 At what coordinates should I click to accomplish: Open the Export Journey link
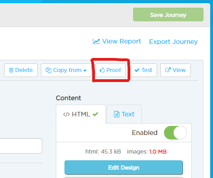(x=173, y=42)
